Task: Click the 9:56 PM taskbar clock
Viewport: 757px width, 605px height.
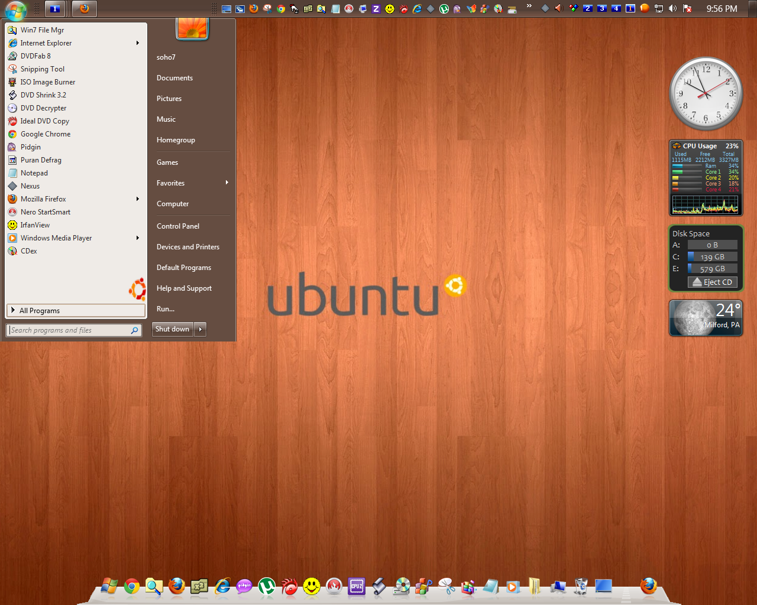Action: (x=722, y=9)
